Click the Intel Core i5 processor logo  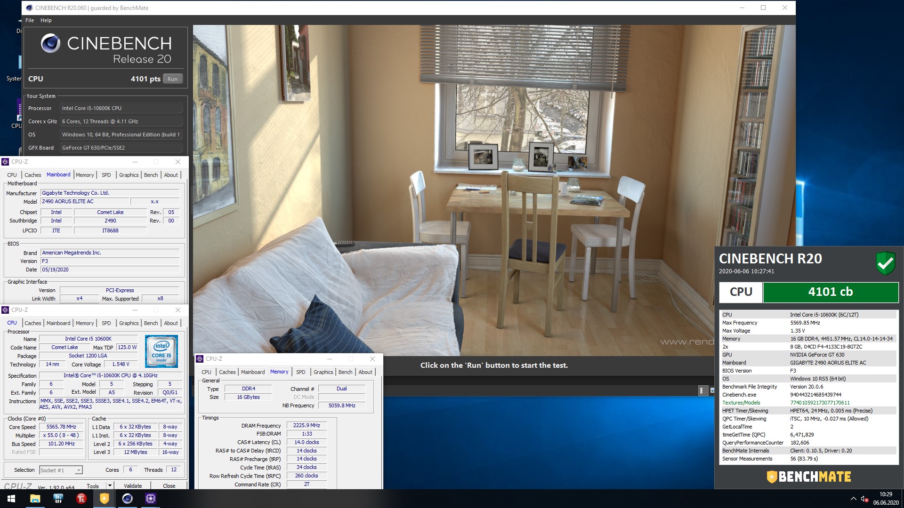click(161, 351)
